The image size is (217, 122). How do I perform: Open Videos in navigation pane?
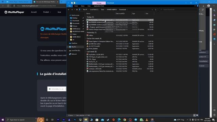[x=74, y=34]
